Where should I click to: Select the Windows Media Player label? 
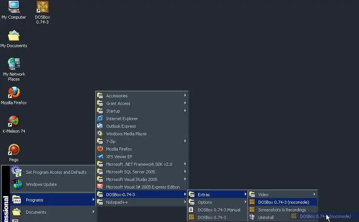126,134
